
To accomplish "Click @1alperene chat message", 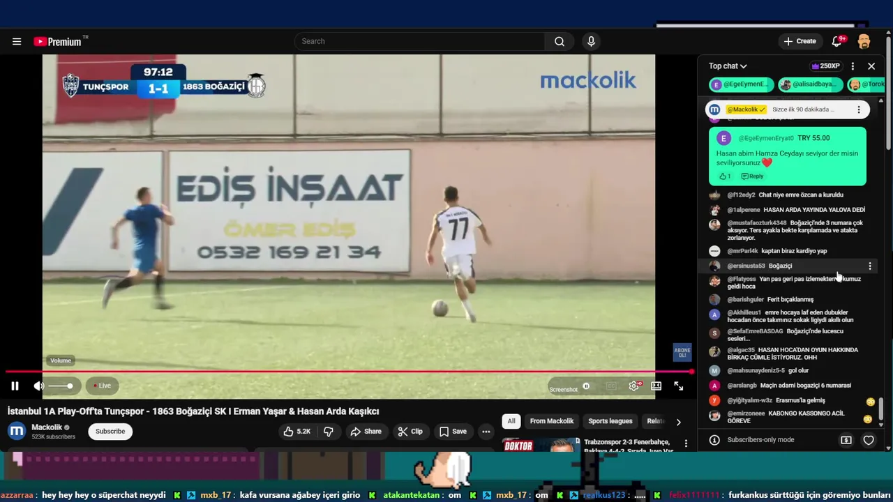I will (x=788, y=210).
